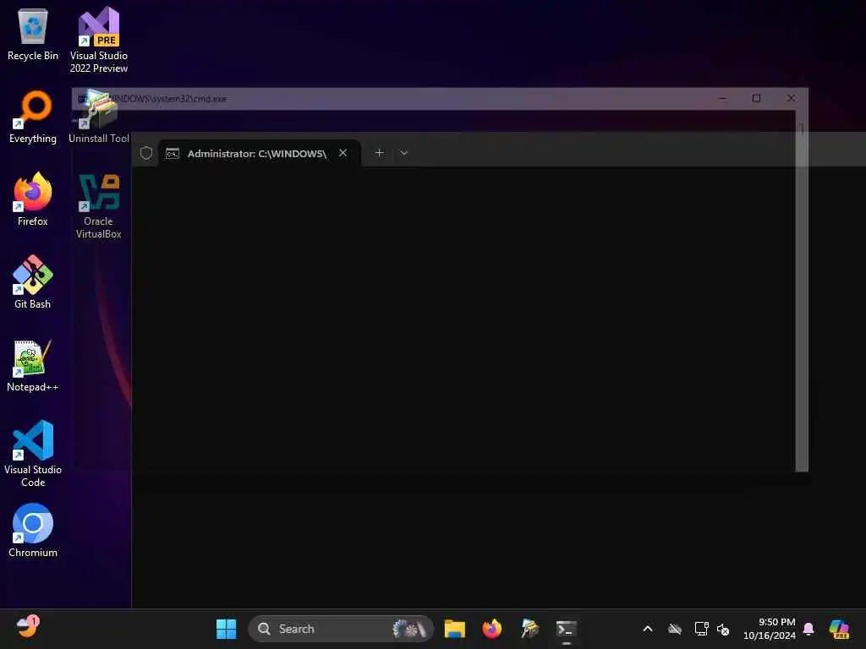The width and height of the screenshot is (866, 649).
Task: Show hidden system tray icons
Action: coord(648,629)
